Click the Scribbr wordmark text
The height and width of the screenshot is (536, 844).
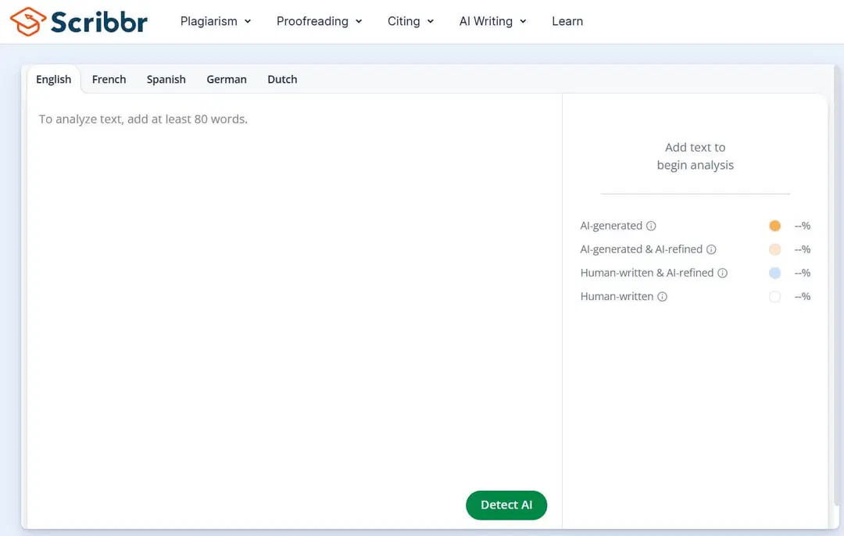click(99, 22)
